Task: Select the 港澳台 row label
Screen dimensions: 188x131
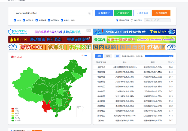Action: coord(101,121)
